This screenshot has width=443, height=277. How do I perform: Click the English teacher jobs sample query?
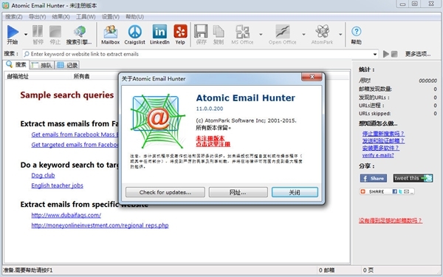pyautogui.click(x=57, y=185)
